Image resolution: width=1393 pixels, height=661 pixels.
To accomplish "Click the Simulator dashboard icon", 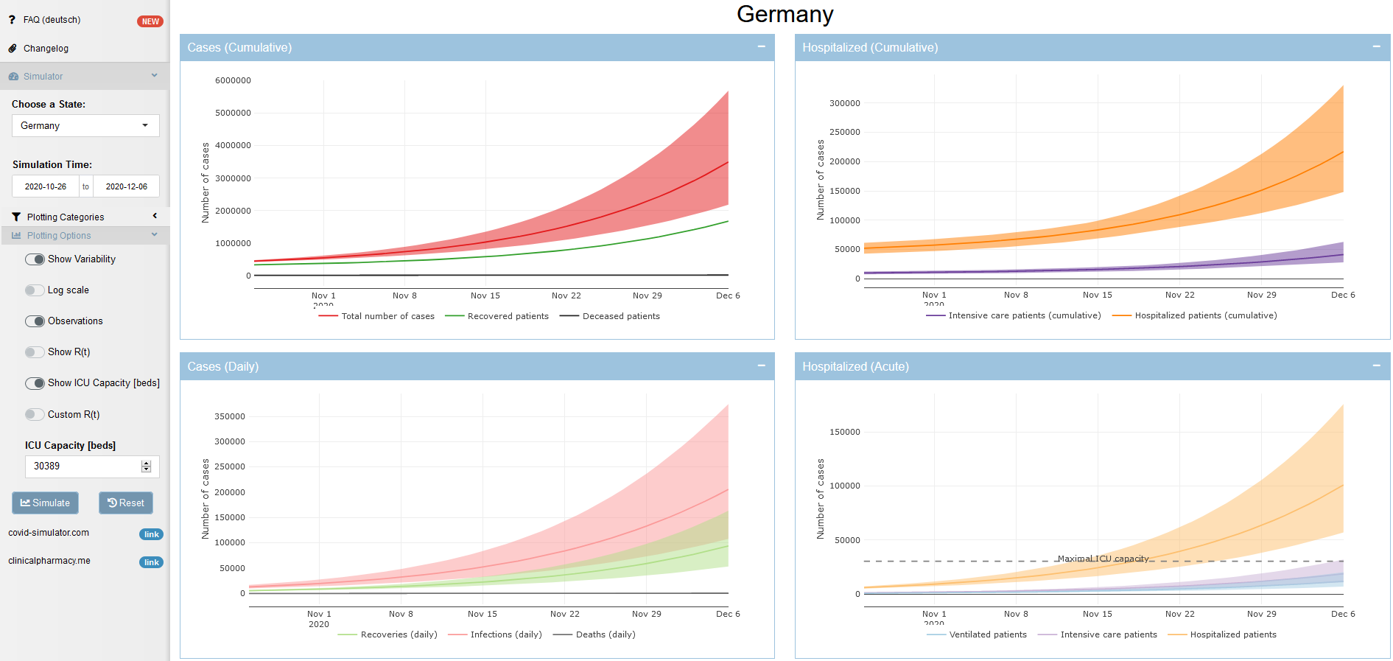I will pos(13,77).
